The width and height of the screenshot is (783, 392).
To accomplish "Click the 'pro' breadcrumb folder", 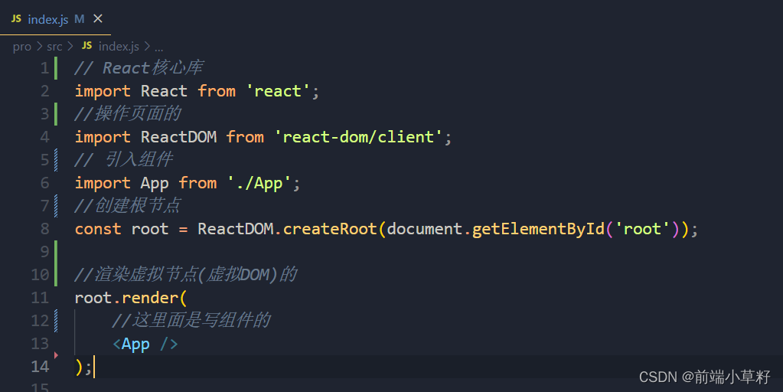I will tap(22, 47).
